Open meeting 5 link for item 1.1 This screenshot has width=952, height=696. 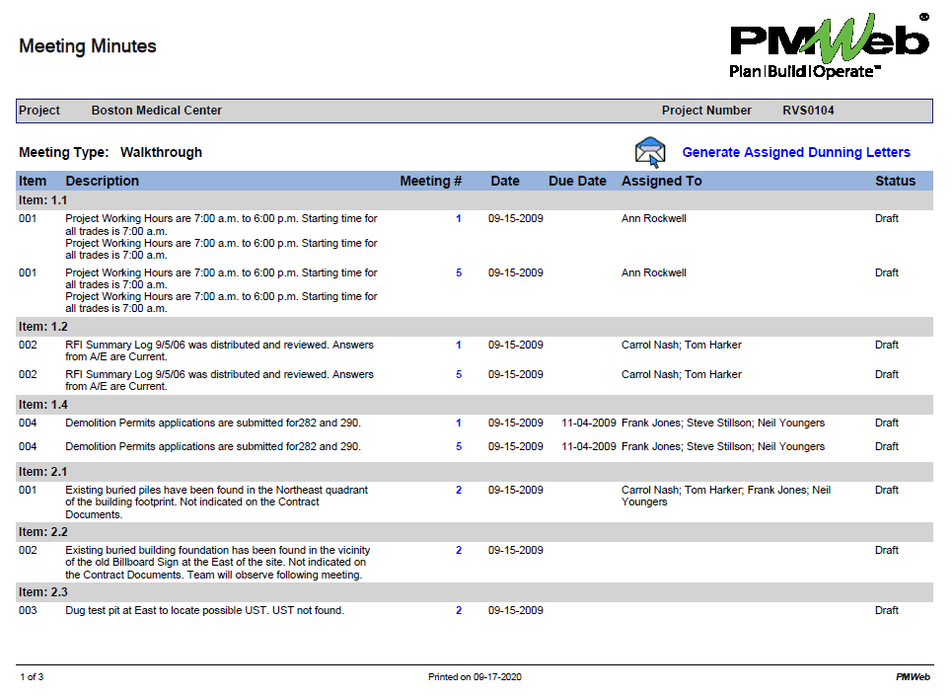click(x=459, y=273)
